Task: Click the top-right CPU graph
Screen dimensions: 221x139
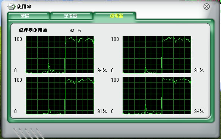Action: (157, 55)
